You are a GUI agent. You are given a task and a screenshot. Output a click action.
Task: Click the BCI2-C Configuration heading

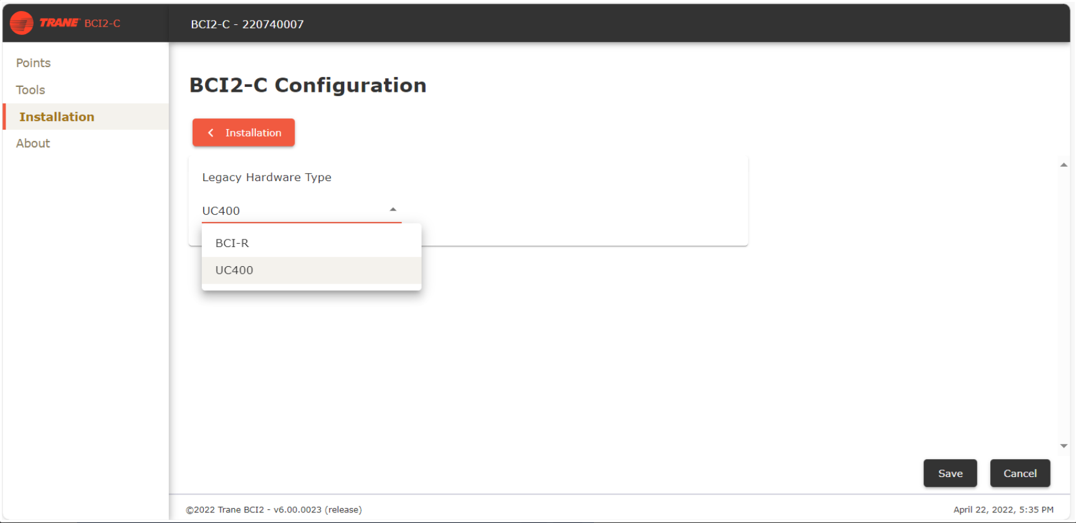(x=308, y=85)
